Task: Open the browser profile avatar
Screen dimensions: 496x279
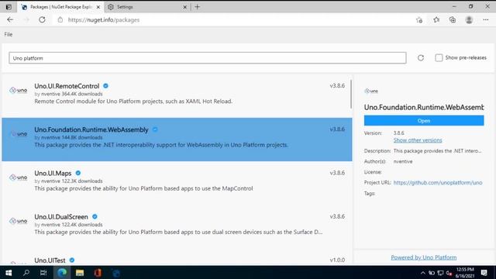Action: pyautogui.click(x=469, y=19)
